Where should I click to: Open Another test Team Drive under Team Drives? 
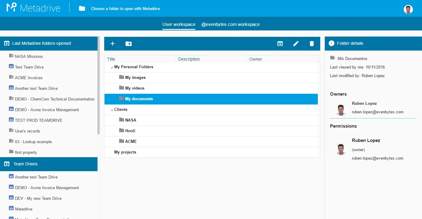tap(36, 177)
